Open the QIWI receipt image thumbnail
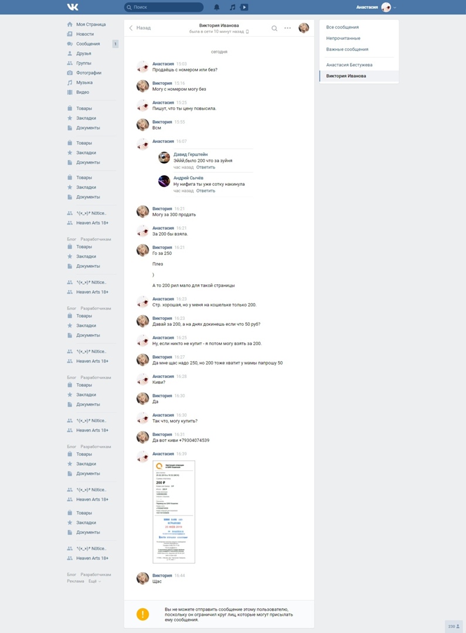The width and height of the screenshot is (466, 633). click(x=174, y=512)
